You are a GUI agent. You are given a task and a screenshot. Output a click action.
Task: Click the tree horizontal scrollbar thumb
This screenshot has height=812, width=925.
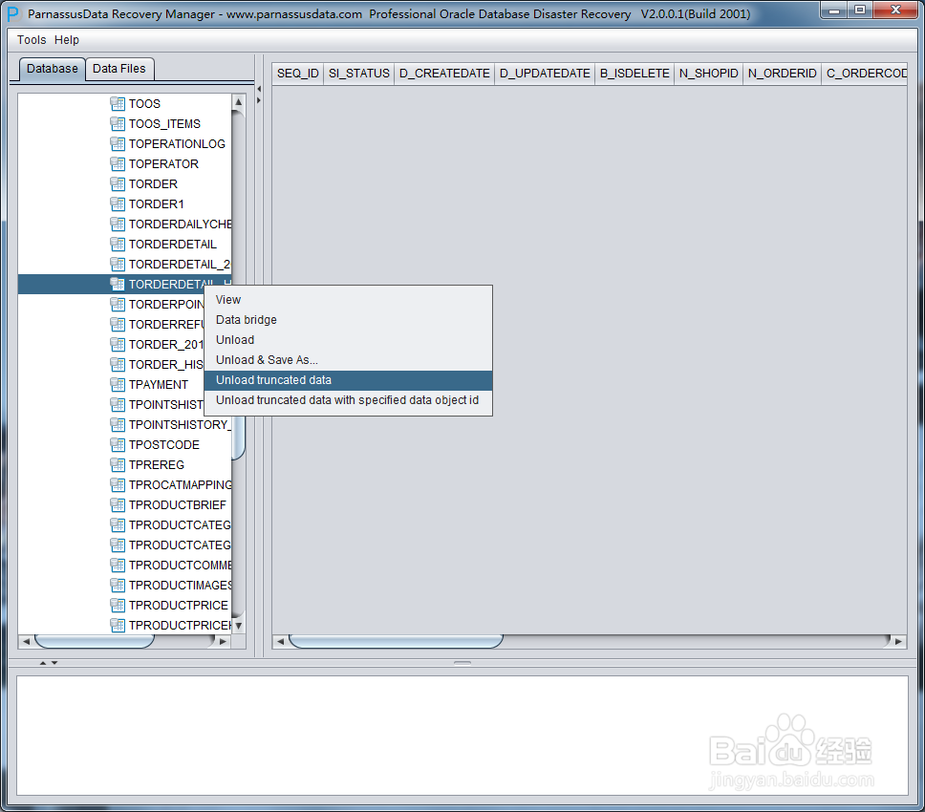(x=95, y=642)
